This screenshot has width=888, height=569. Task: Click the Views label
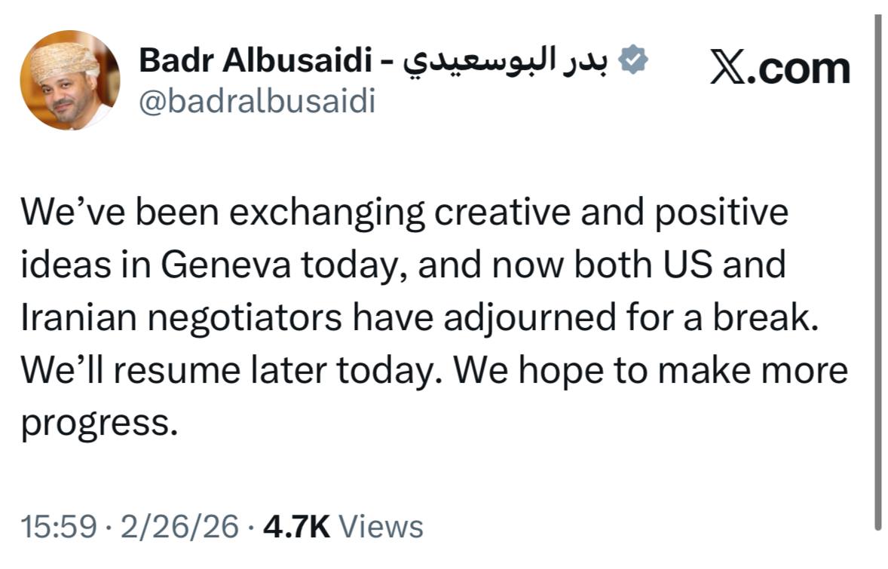click(381, 526)
